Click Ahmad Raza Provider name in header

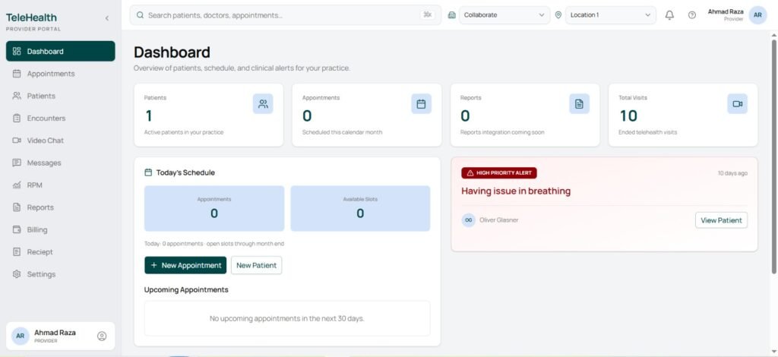coord(726,15)
